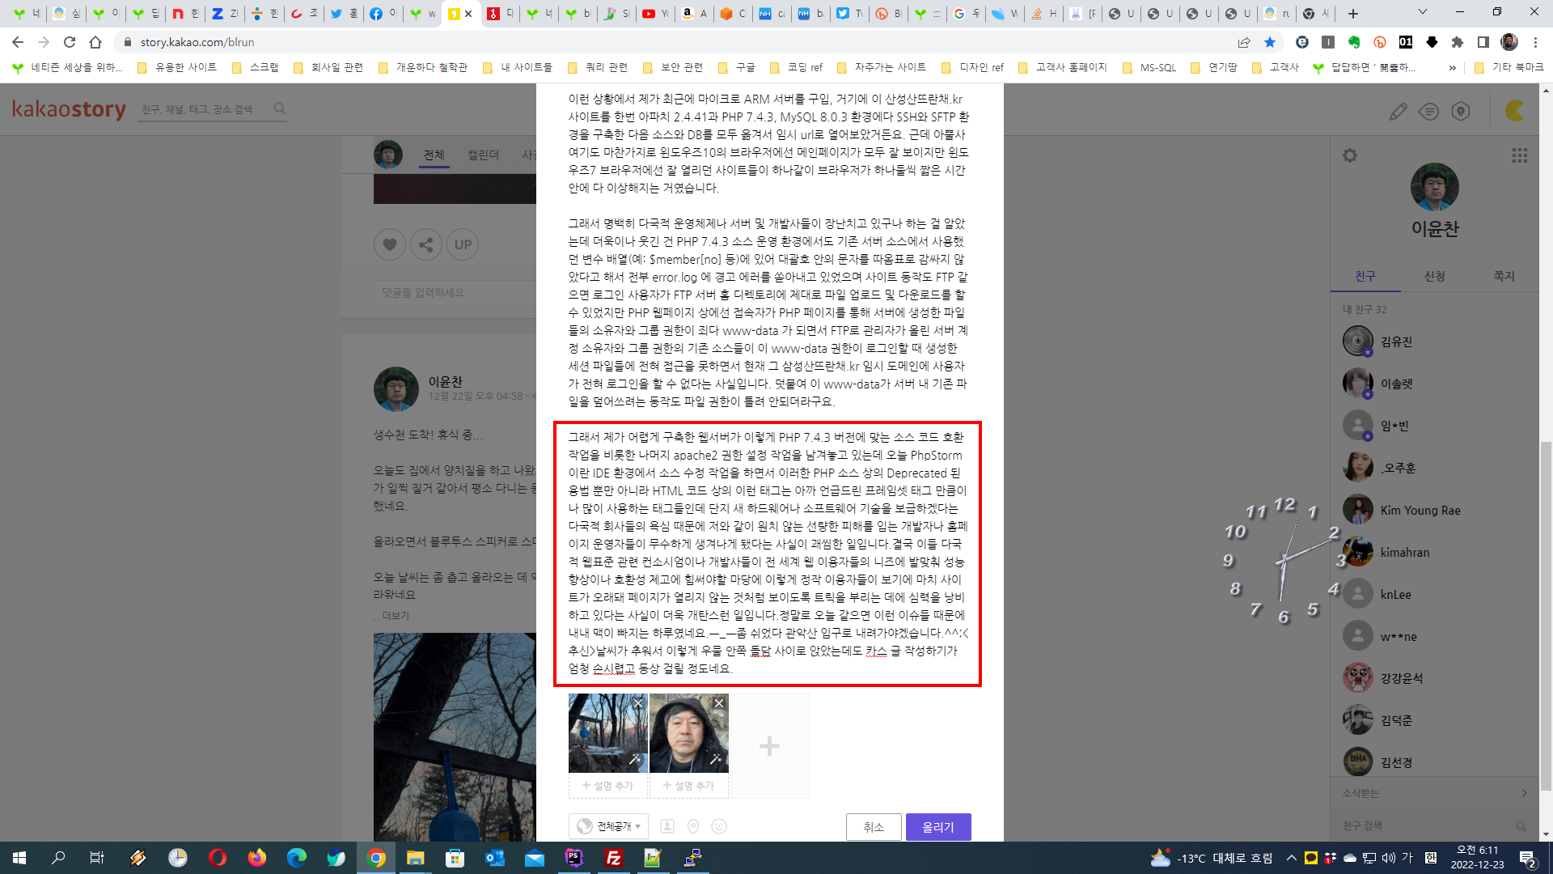The width and height of the screenshot is (1553, 874).
Task: Open the 유용한 사이트 bookmark folder
Action: pyautogui.click(x=177, y=67)
